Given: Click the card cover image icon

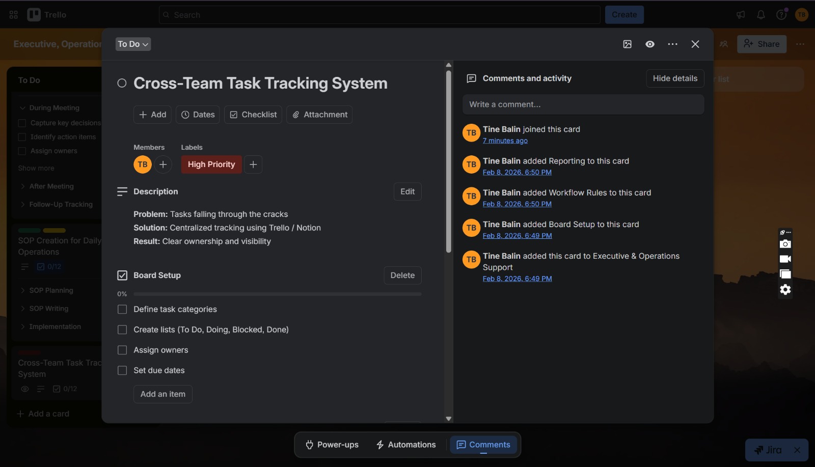Looking at the screenshot, I should tap(628, 44).
